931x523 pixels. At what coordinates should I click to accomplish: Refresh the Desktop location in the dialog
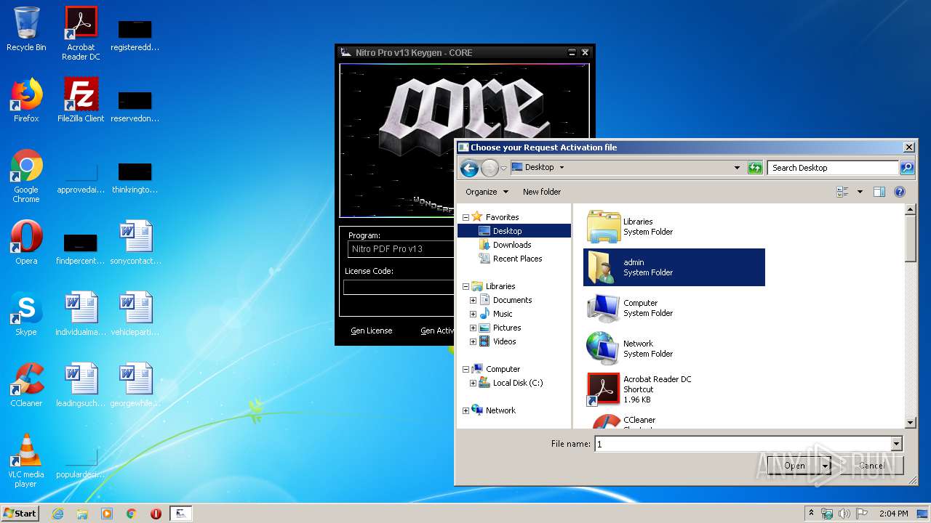(x=755, y=168)
